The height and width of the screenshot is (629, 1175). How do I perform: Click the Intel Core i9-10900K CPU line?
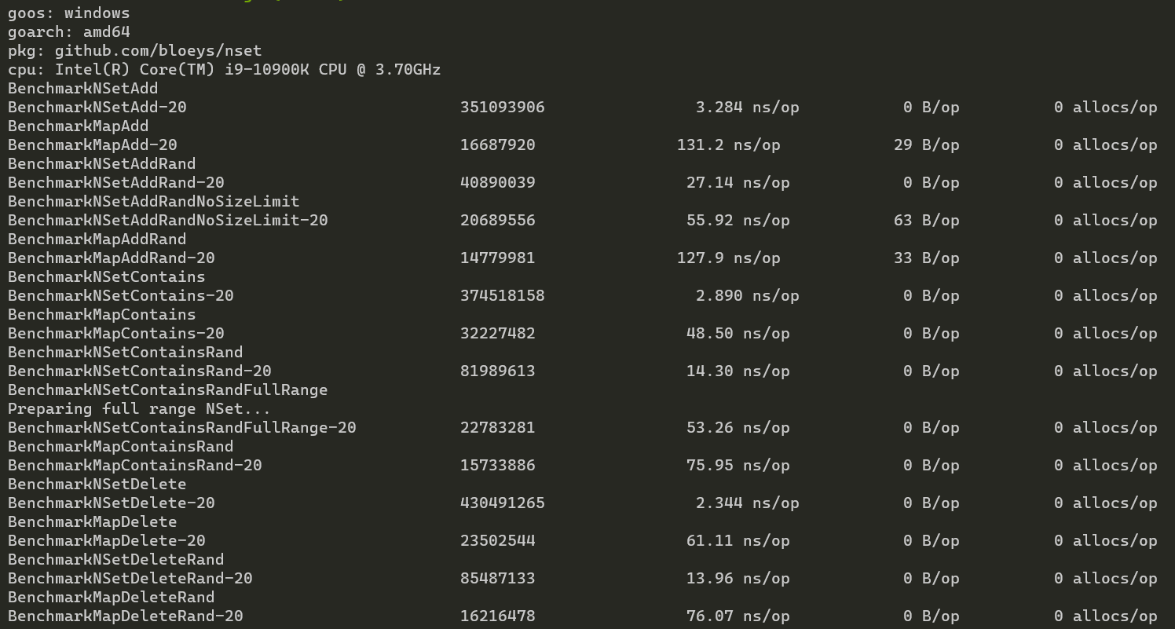click(x=224, y=70)
